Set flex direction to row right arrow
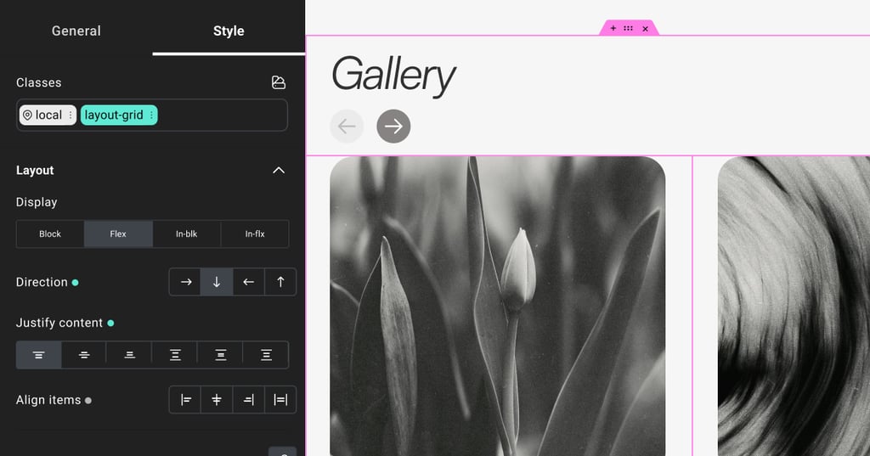Image resolution: width=870 pixels, height=456 pixels. point(186,282)
